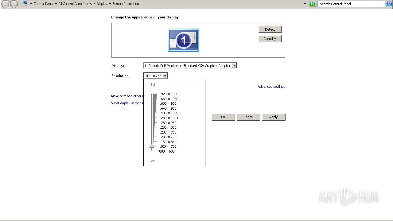393x221 pixels.
Task: Go to Display breadcrumb
Action: coord(102,4)
